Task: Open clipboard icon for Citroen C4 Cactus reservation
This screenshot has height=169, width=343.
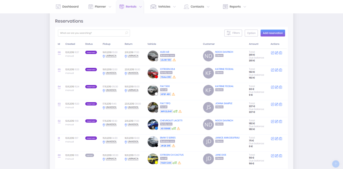Action: click(x=280, y=156)
